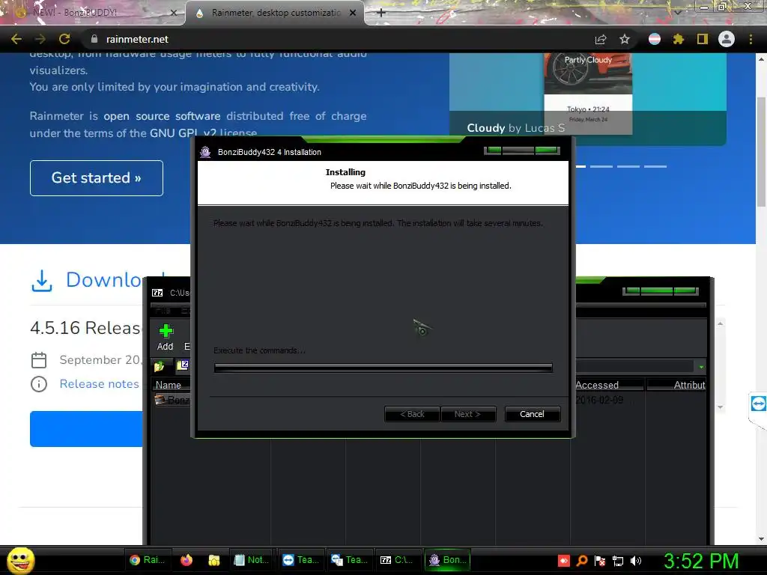This screenshot has height=575, width=767.
Task: Open the Extensions puzzle piece menu
Action: [x=679, y=39]
